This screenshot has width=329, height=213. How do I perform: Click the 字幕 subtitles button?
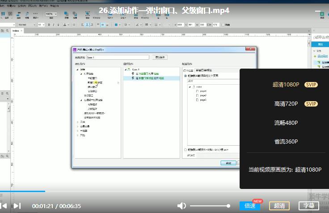click(308, 206)
